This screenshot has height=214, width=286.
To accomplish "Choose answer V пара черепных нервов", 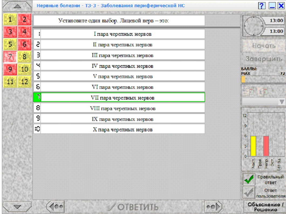I will 119,76.
